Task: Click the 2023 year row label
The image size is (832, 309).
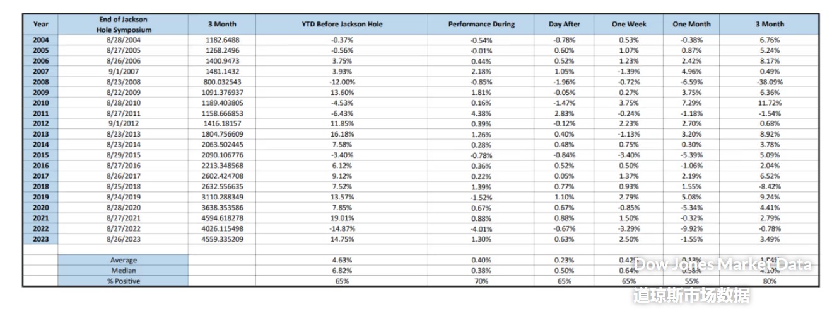Action: (x=40, y=239)
